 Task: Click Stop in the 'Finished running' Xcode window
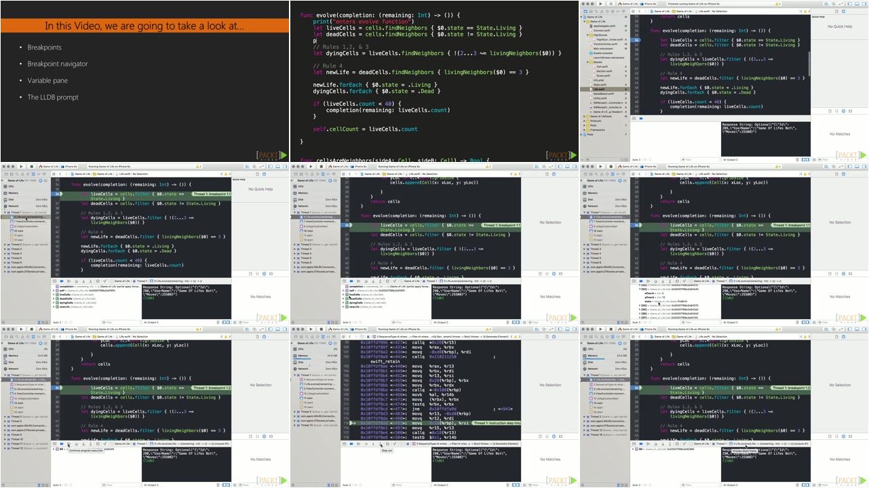[x=611, y=4]
